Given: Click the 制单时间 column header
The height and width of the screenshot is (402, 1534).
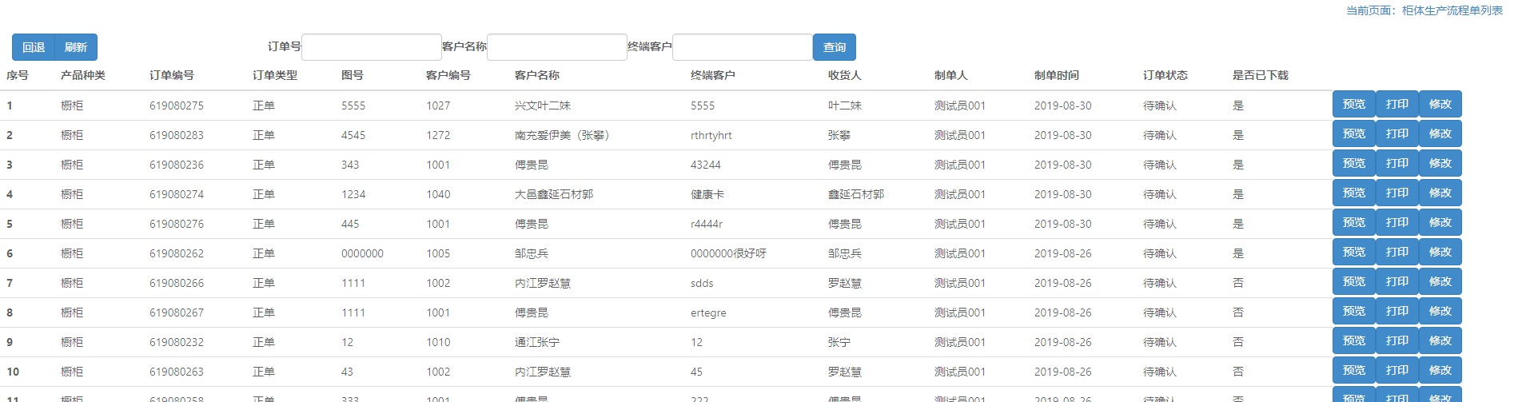Looking at the screenshot, I should [x=1057, y=75].
